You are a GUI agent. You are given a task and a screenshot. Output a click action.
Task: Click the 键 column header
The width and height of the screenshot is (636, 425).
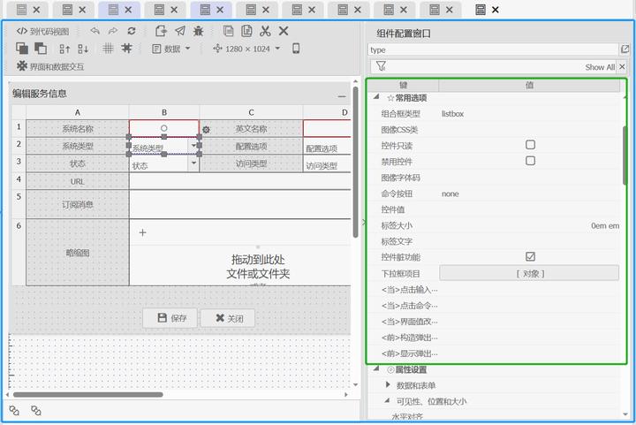[403, 85]
